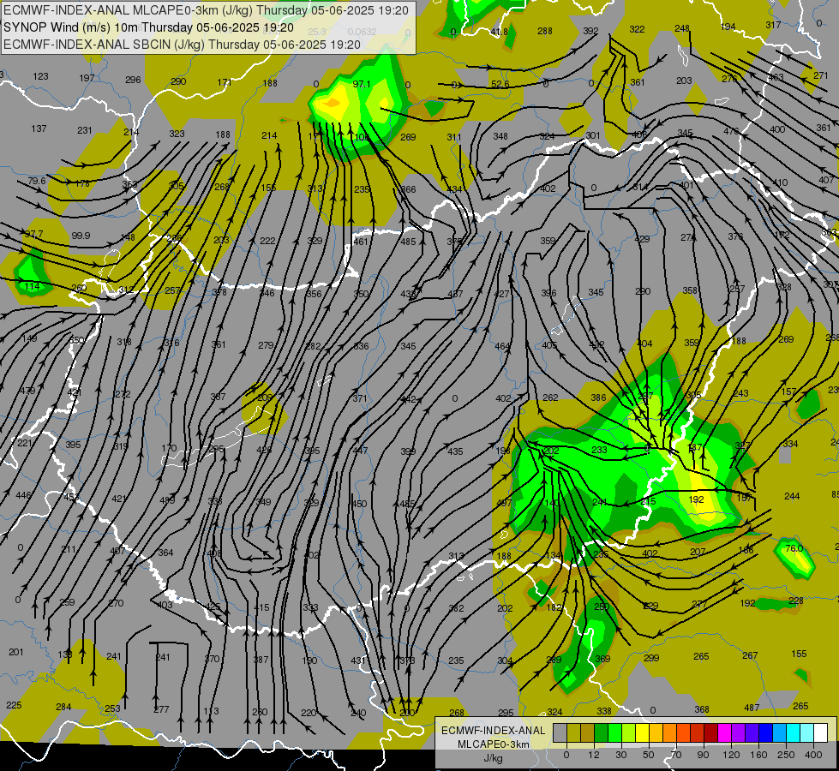Click the map value 233
The image size is (839, 771).
click(x=599, y=450)
